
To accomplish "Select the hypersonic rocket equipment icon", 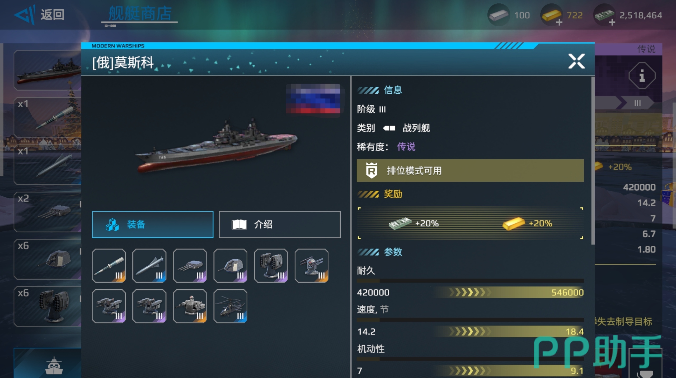I will coord(149,266).
